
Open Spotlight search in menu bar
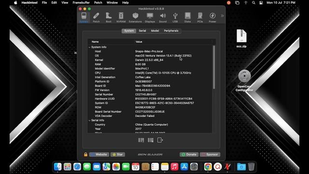[x=253, y=2]
